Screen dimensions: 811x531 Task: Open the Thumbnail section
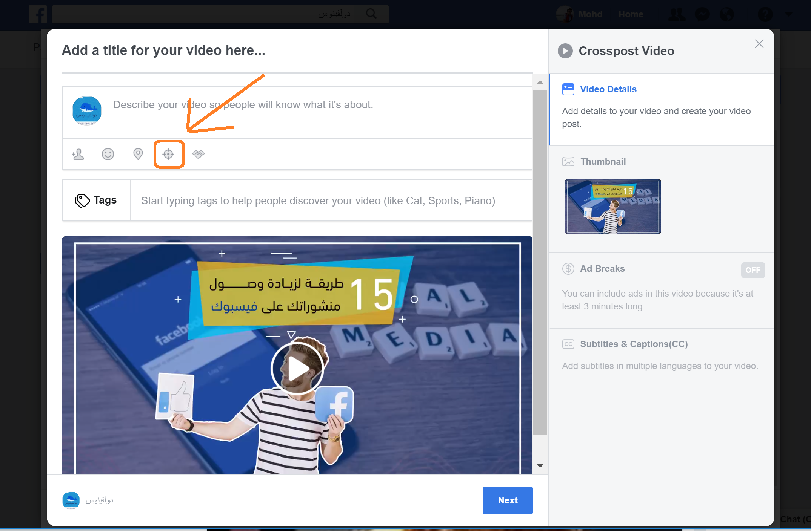[603, 162]
